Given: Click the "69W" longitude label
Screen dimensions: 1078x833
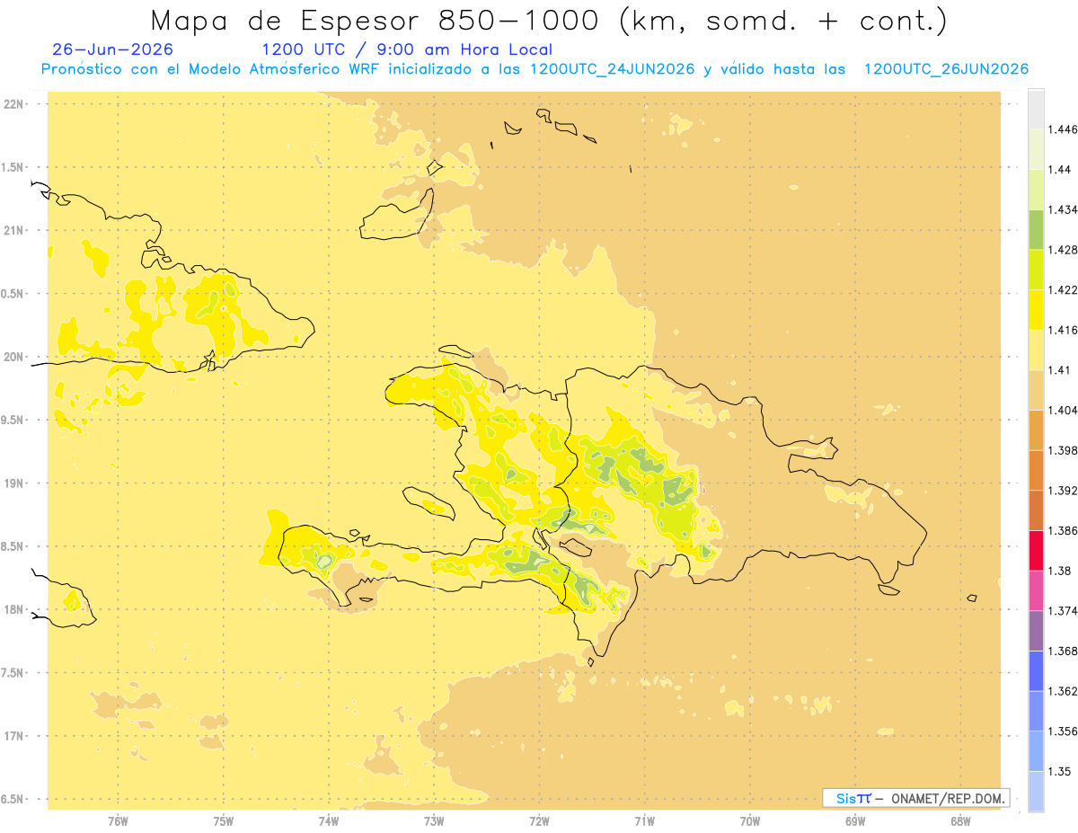Looking at the screenshot, I should tap(855, 821).
